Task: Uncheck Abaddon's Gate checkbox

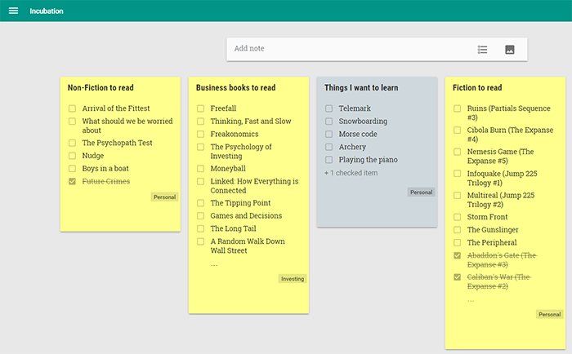Action: coord(457,256)
